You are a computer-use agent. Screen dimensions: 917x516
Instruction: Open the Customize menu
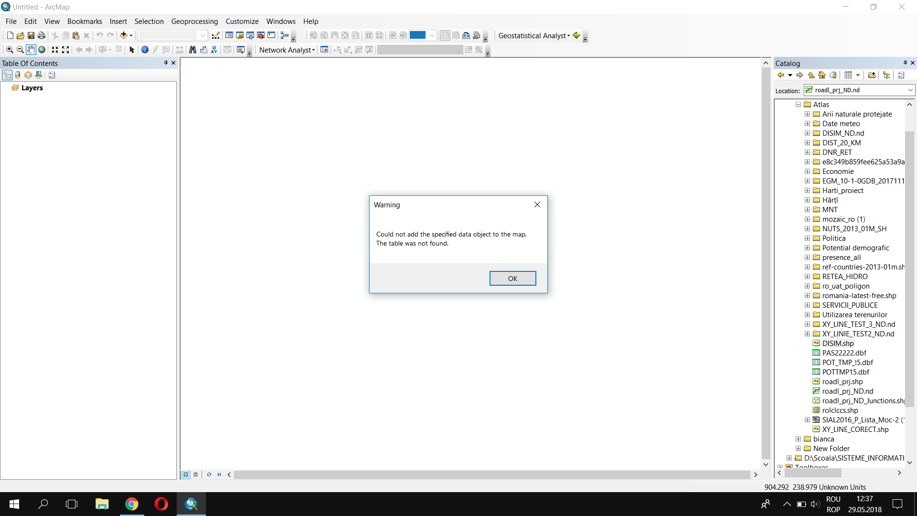(242, 21)
